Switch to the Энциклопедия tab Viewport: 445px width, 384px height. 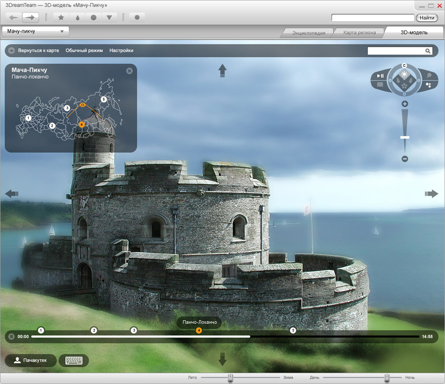308,33
